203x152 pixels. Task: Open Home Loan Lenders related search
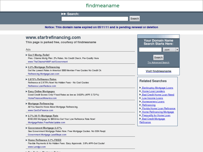153,91
